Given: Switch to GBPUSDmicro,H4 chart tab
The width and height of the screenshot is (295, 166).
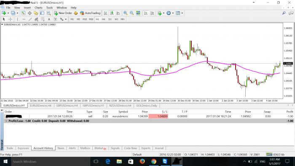Looking at the screenshot, I should point(67,105).
